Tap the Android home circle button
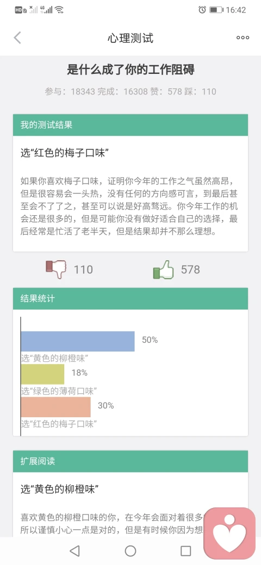This screenshot has height=565, width=261. coord(130,550)
